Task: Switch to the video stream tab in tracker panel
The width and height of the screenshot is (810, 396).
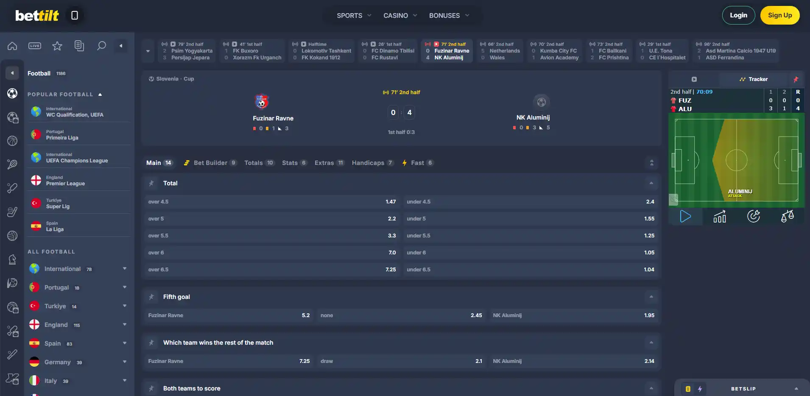Action: (694, 79)
